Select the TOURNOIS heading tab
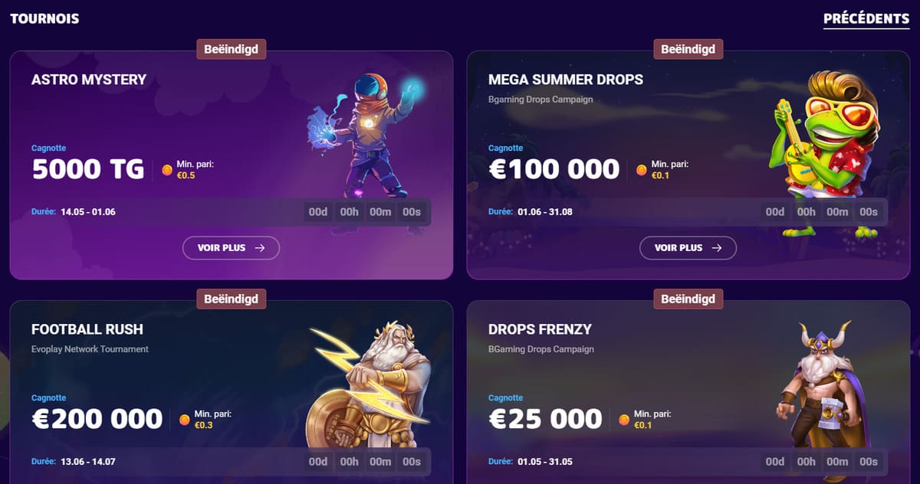 (x=44, y=18)
